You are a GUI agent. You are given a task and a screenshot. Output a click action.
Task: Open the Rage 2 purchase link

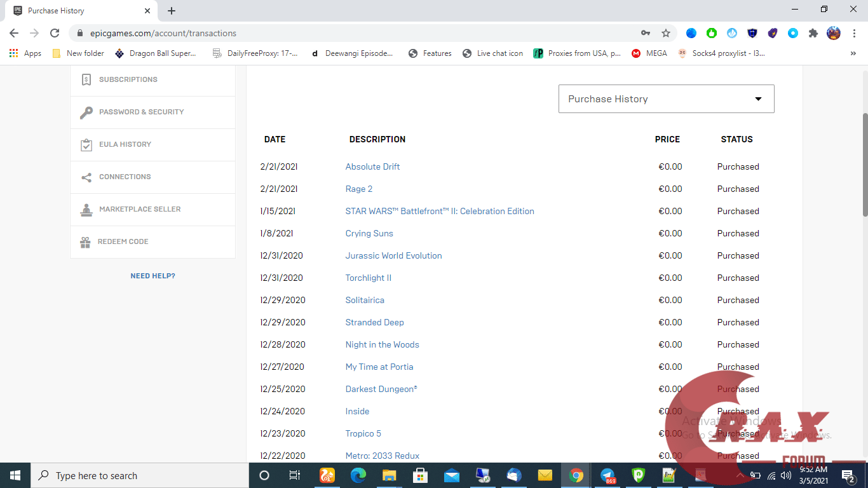(x=359, y=189)
